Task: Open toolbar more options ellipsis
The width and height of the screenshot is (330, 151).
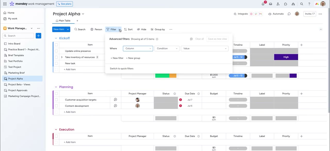Action: [x=171, y=29]
